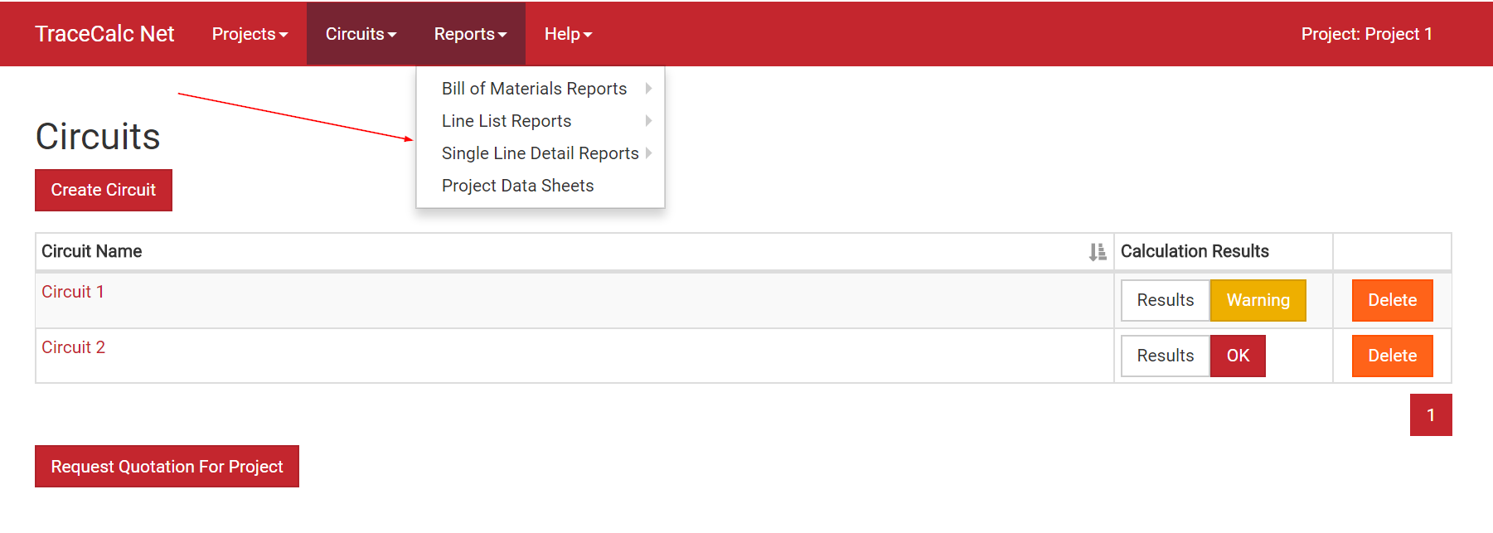This screenshot has height=533, width=1493.
Task: Click Request Quotation For Project button
Action: (x=167, y=467)
